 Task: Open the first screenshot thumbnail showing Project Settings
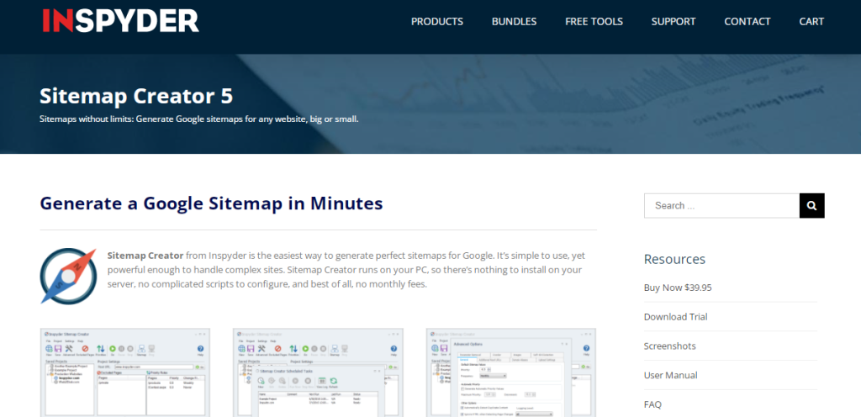[125, 372]
